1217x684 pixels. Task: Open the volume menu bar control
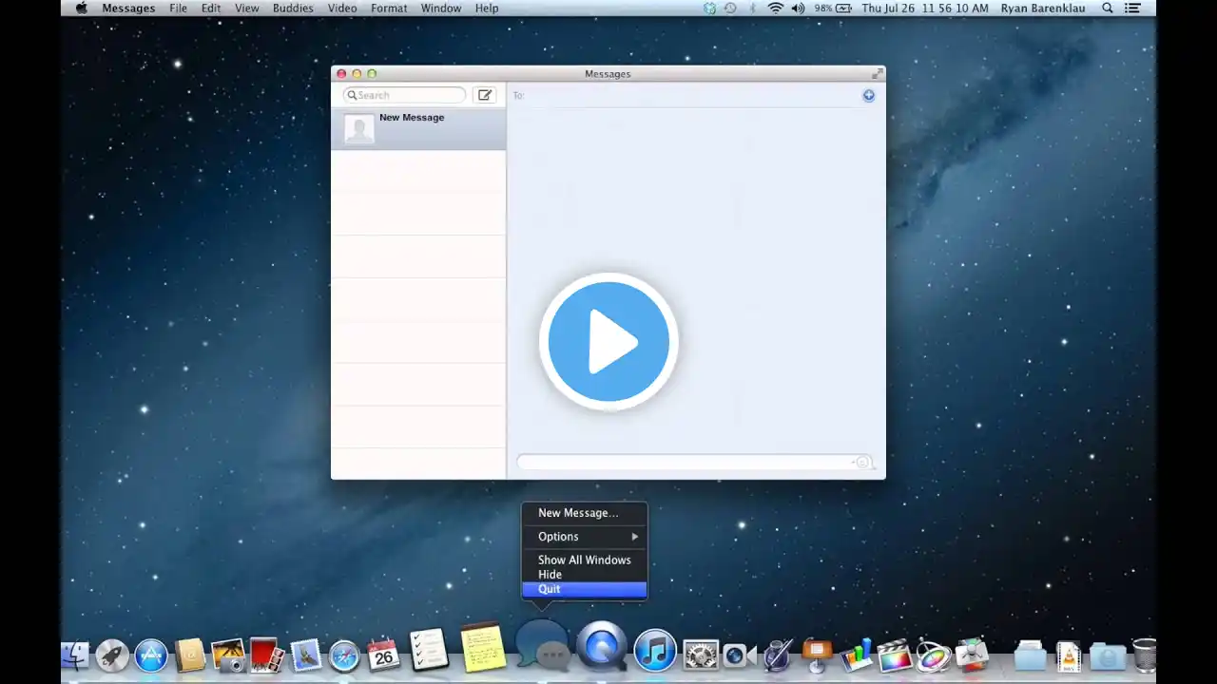pos(798,8)
